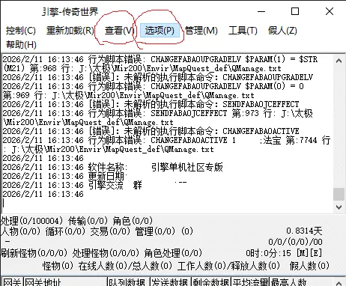Click the 刷新怪物(0/0/0) status text
The height and width of the screenshot is (286, 346).
pyautogui.click(x=34, y=253)
